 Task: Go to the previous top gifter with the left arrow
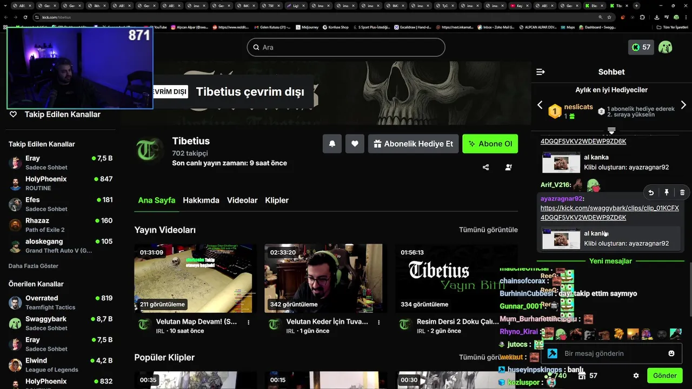(x=540, y=105)
